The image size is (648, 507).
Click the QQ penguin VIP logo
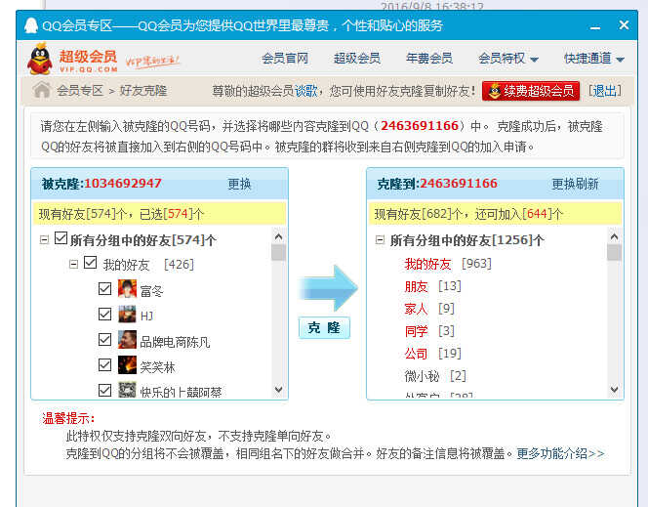(39, 59)
